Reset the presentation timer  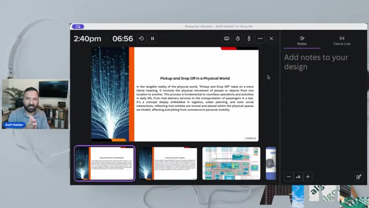(141, 39)
